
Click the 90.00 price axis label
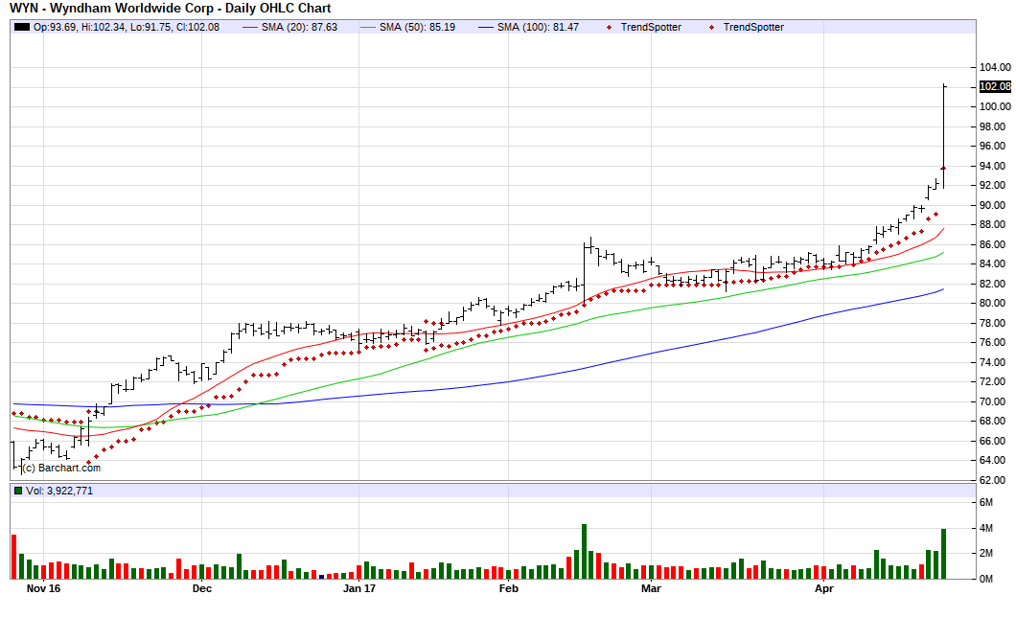click(995, 205)
